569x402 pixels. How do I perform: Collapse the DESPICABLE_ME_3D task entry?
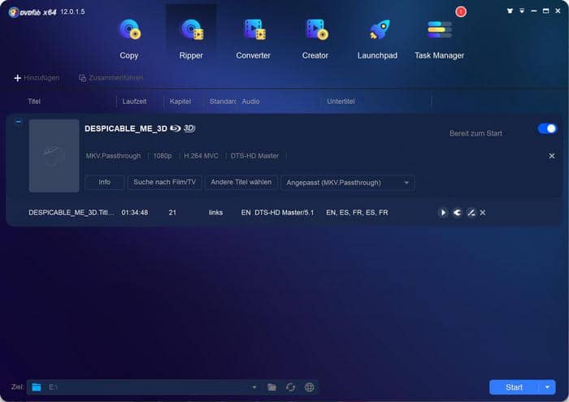pyautogui.click(x=18, y=122)
